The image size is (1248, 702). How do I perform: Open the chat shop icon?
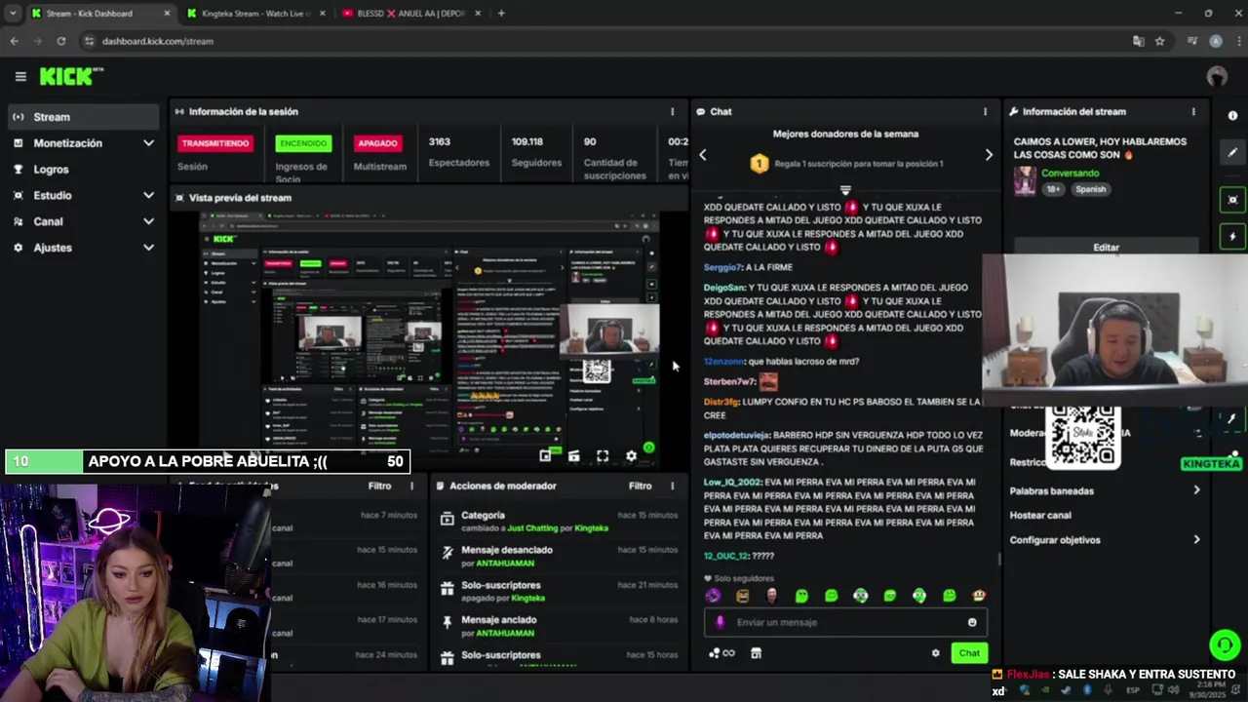pos(756,653)
